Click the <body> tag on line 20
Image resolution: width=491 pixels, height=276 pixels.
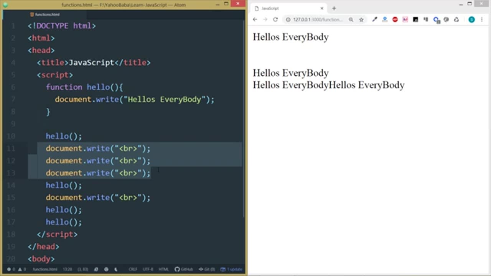(41, 259)
